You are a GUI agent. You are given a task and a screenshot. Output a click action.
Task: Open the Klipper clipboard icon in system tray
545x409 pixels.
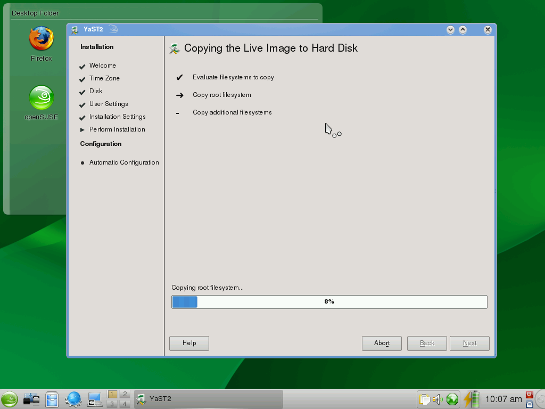424,399
